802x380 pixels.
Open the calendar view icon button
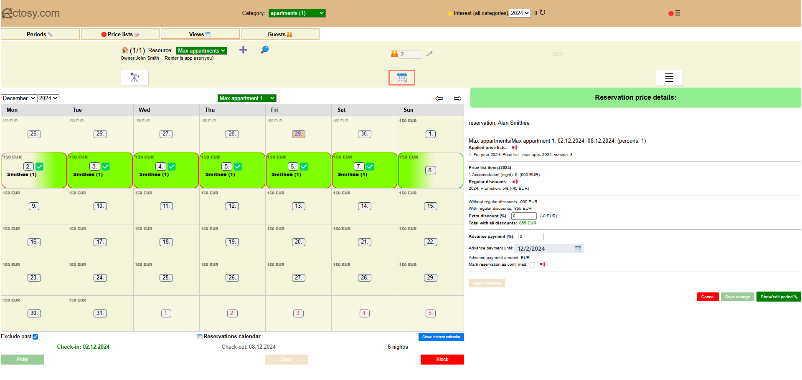[401, 78]
